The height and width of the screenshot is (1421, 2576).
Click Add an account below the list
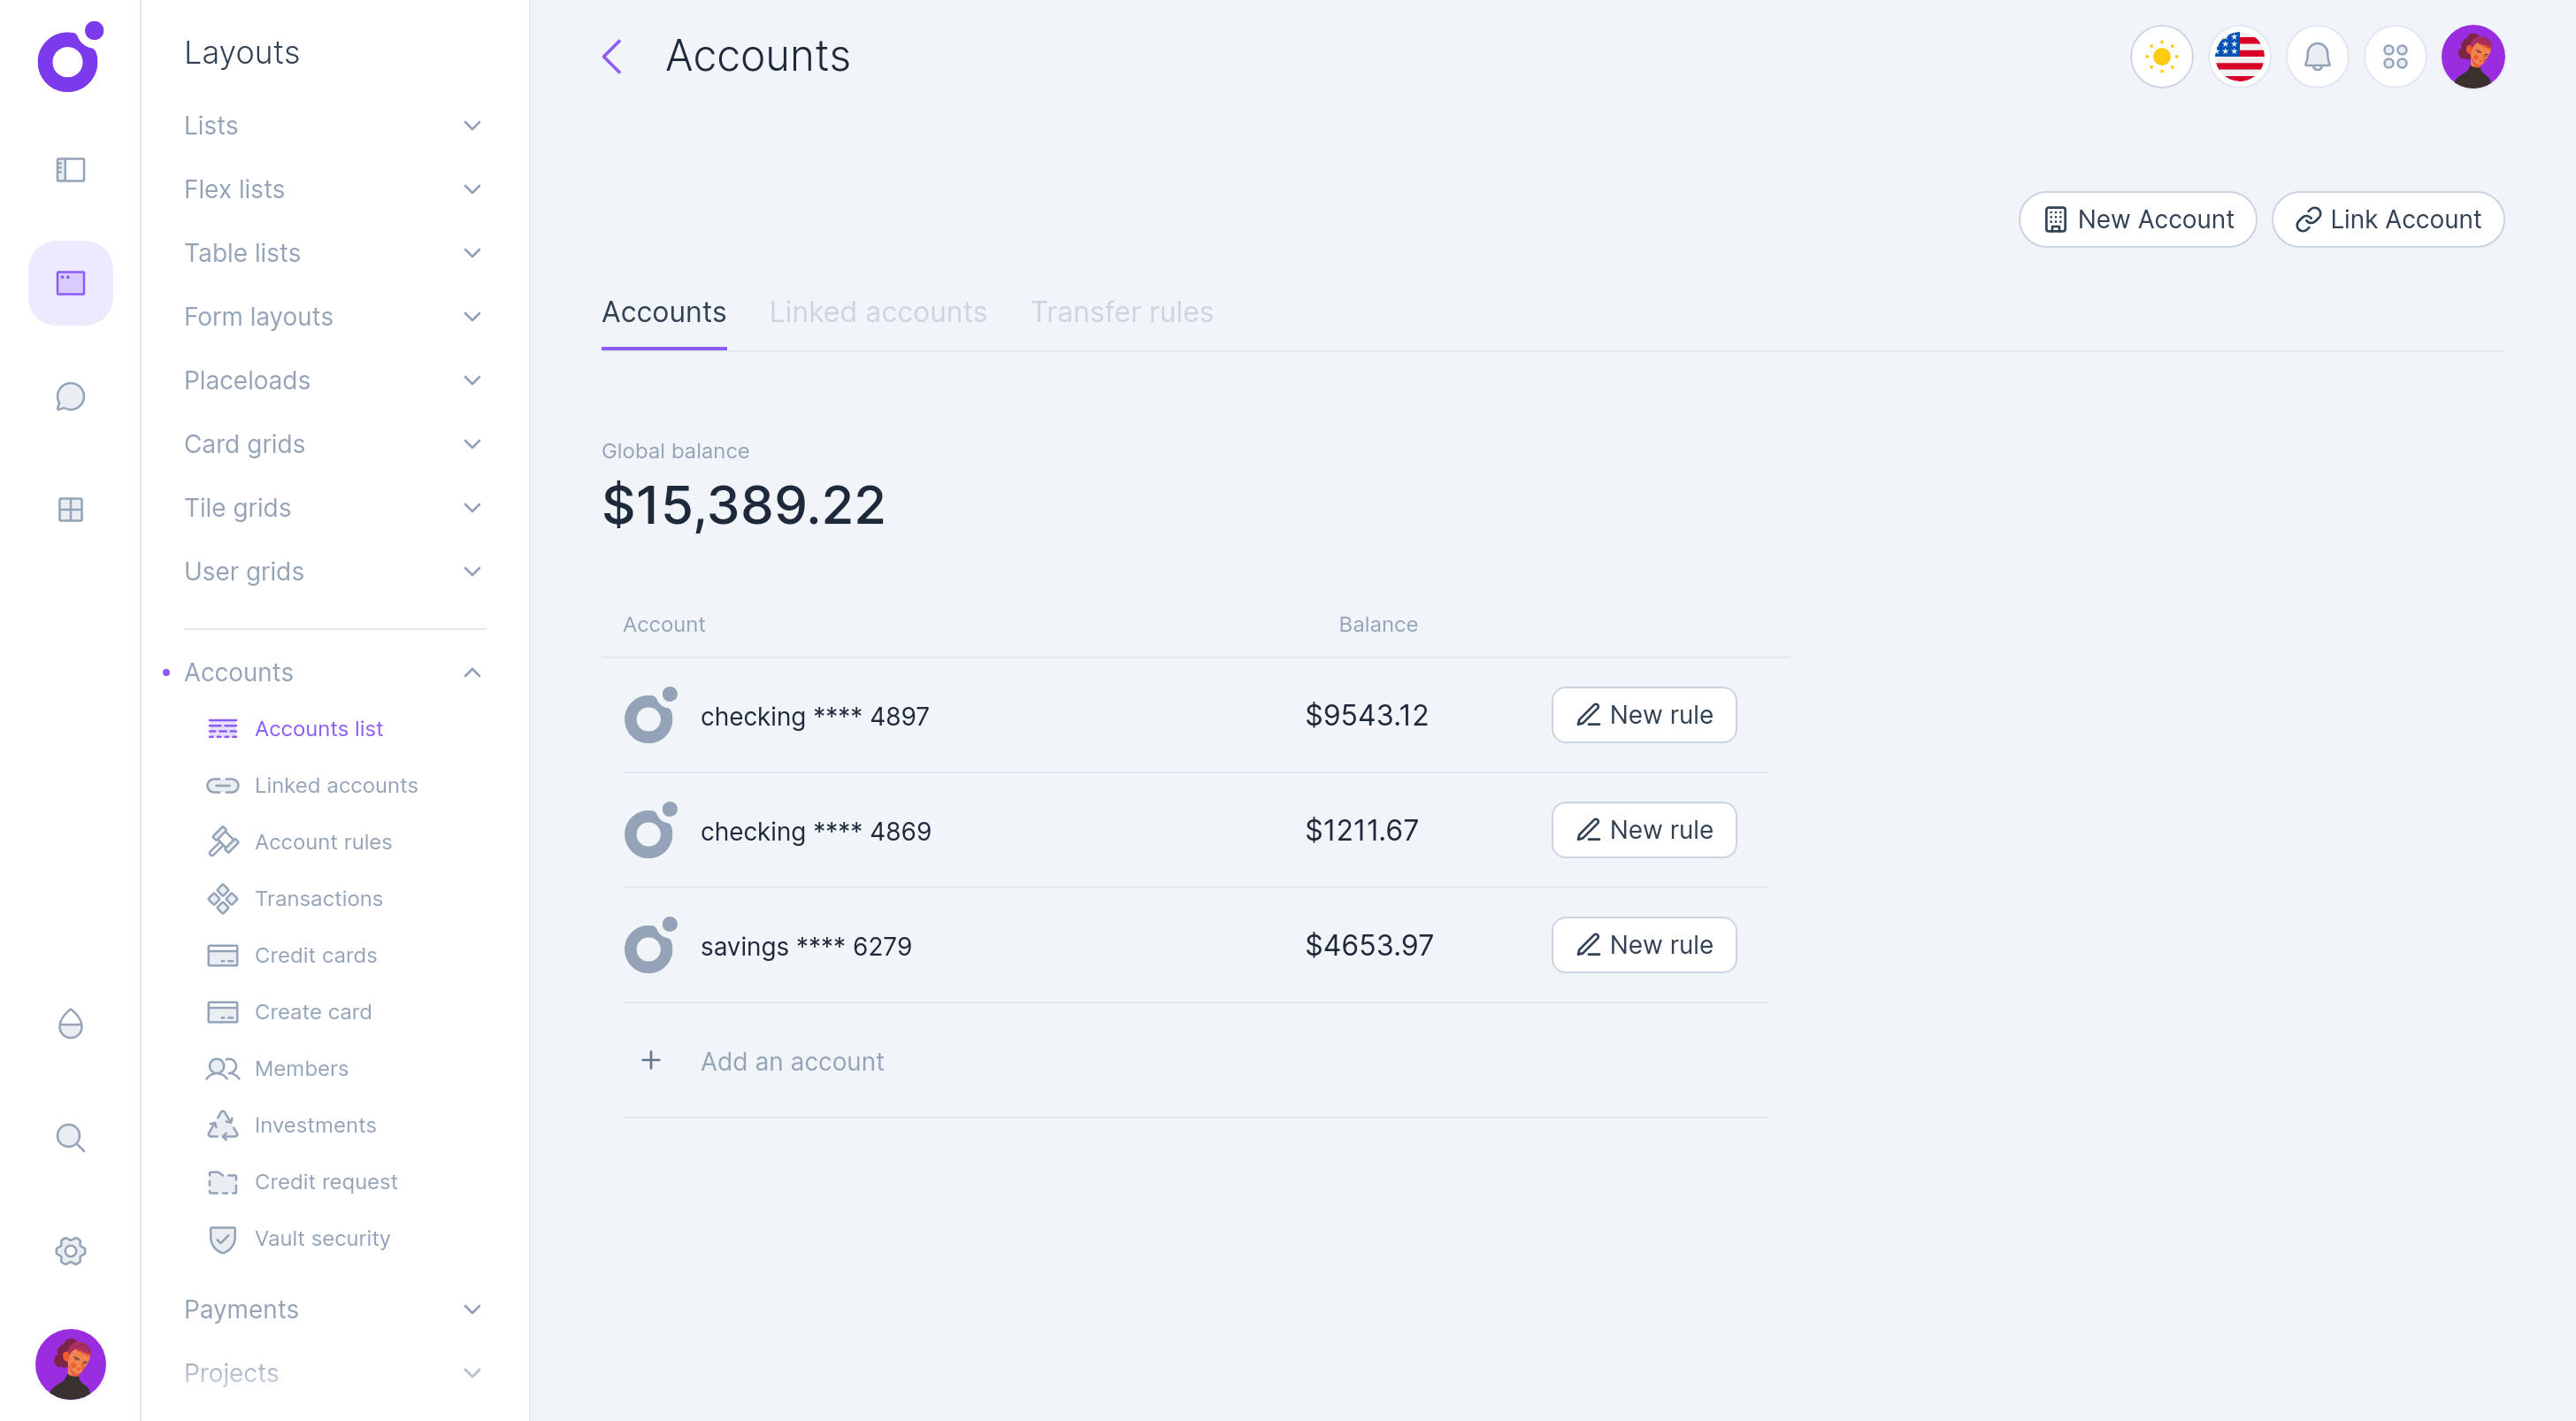pyautogui.click(x=791, y=1061)
